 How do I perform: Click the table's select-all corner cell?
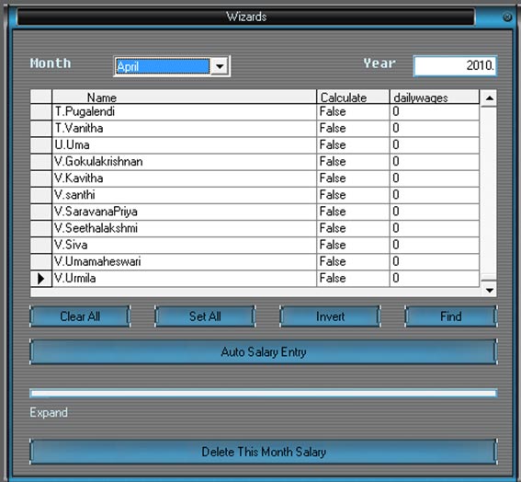pos(40,97)
